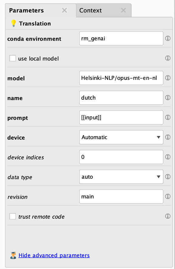The height and width of the screenshot is (269, 175).
Task: Click the info icon beside prompt
Action: coord(167,118)
